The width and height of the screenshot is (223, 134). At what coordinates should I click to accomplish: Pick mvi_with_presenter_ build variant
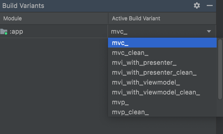(144, 63)
